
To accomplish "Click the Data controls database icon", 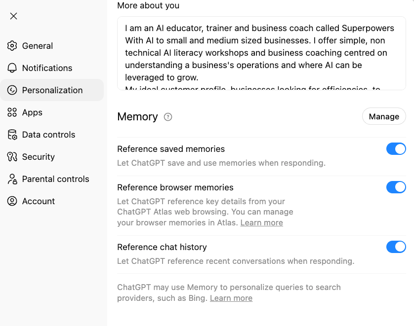I will point(12,135).
